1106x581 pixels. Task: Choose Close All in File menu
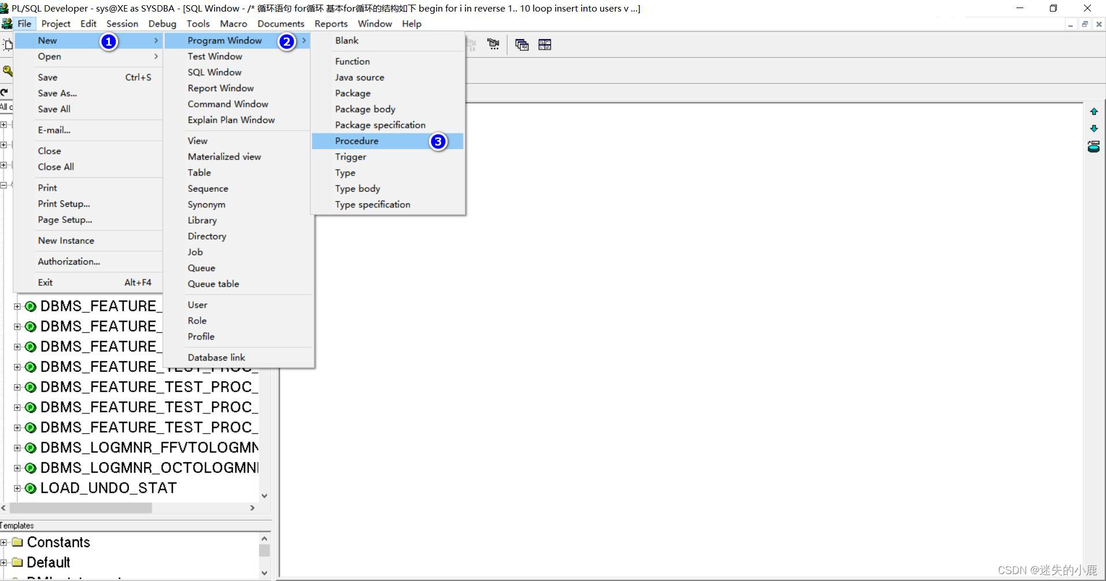88,167
